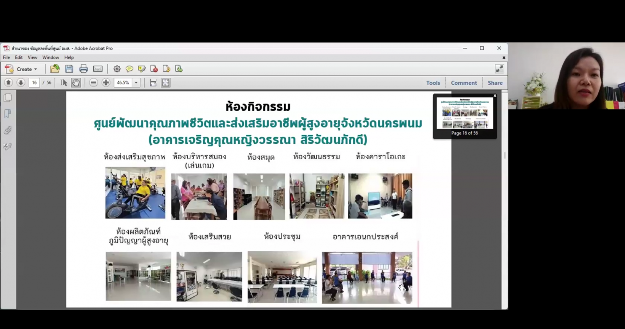625x329 pixels.
Task: Add a sticky note comment
Action: click(130, 69)
